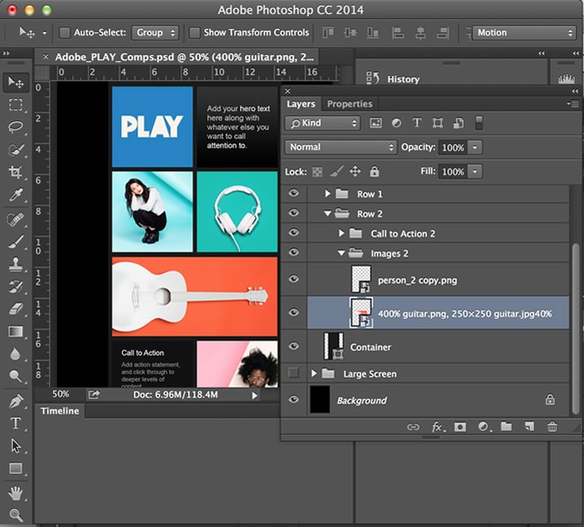Screen dimensions: 584x527
Task: Select the History Brush tool
Action: point(15,287)
